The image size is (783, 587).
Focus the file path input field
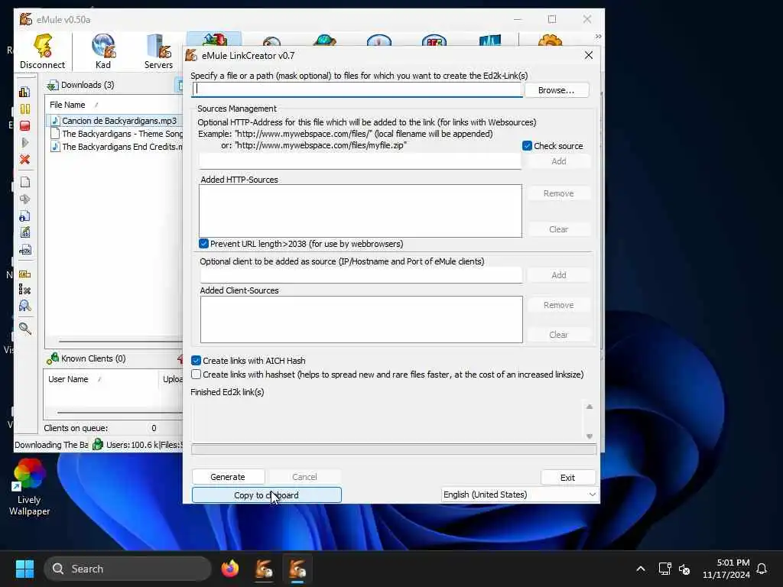[358, 89]
